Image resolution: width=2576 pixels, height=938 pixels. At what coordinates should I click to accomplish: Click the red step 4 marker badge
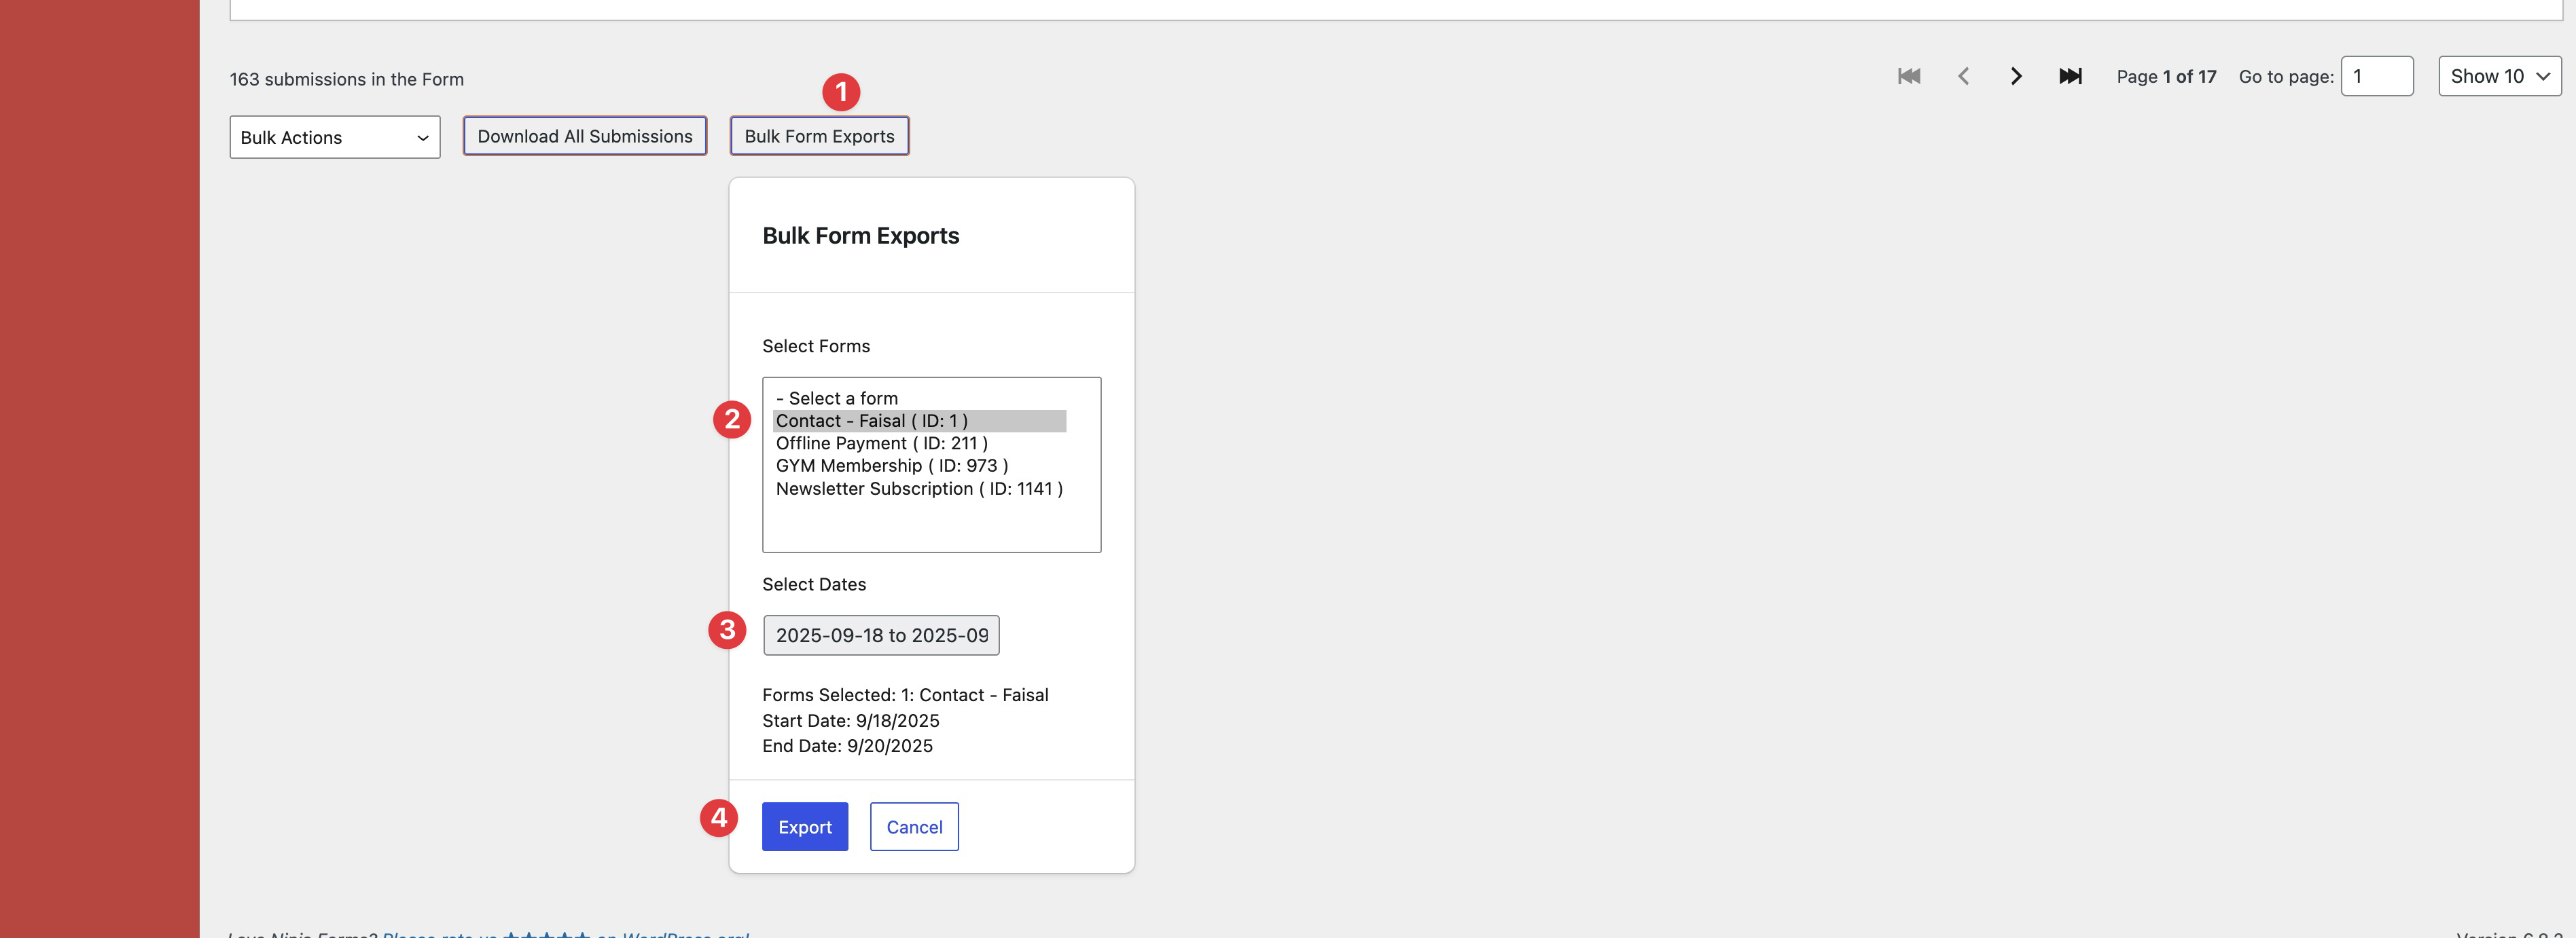pyautogui.click(x=718, y=818)
